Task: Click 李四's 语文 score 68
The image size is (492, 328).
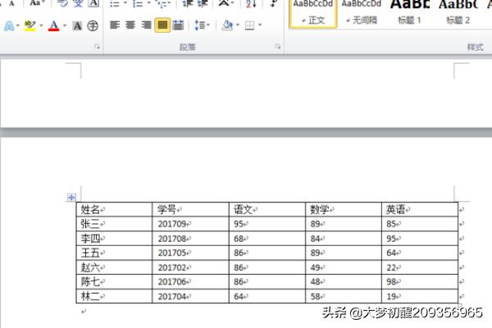Action: pos(267,239)
